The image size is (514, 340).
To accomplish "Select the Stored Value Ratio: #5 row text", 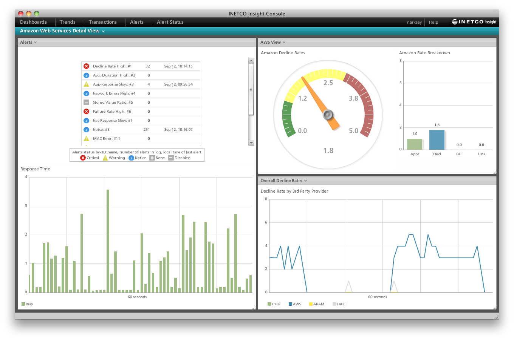I will 113,102.
